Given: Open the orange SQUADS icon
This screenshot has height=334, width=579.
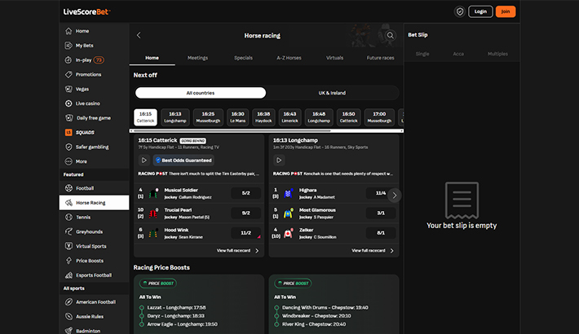Looking at the screenshot, I should (69, 133).
